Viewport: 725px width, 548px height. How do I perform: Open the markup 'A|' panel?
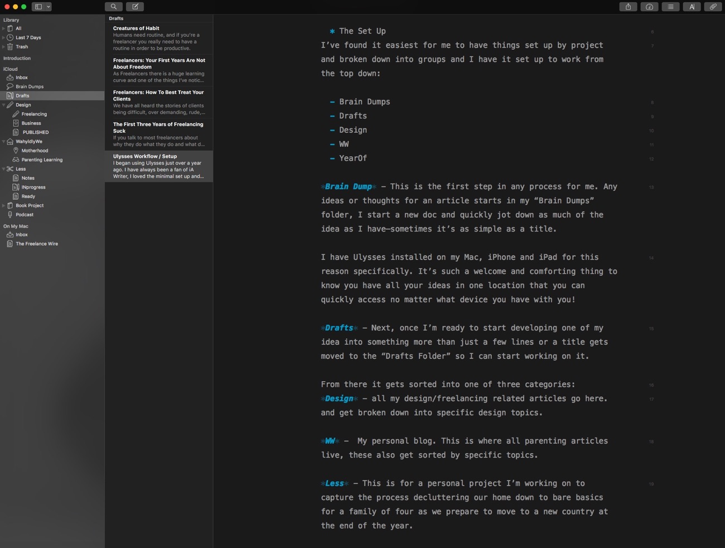[x=692, y=7]
